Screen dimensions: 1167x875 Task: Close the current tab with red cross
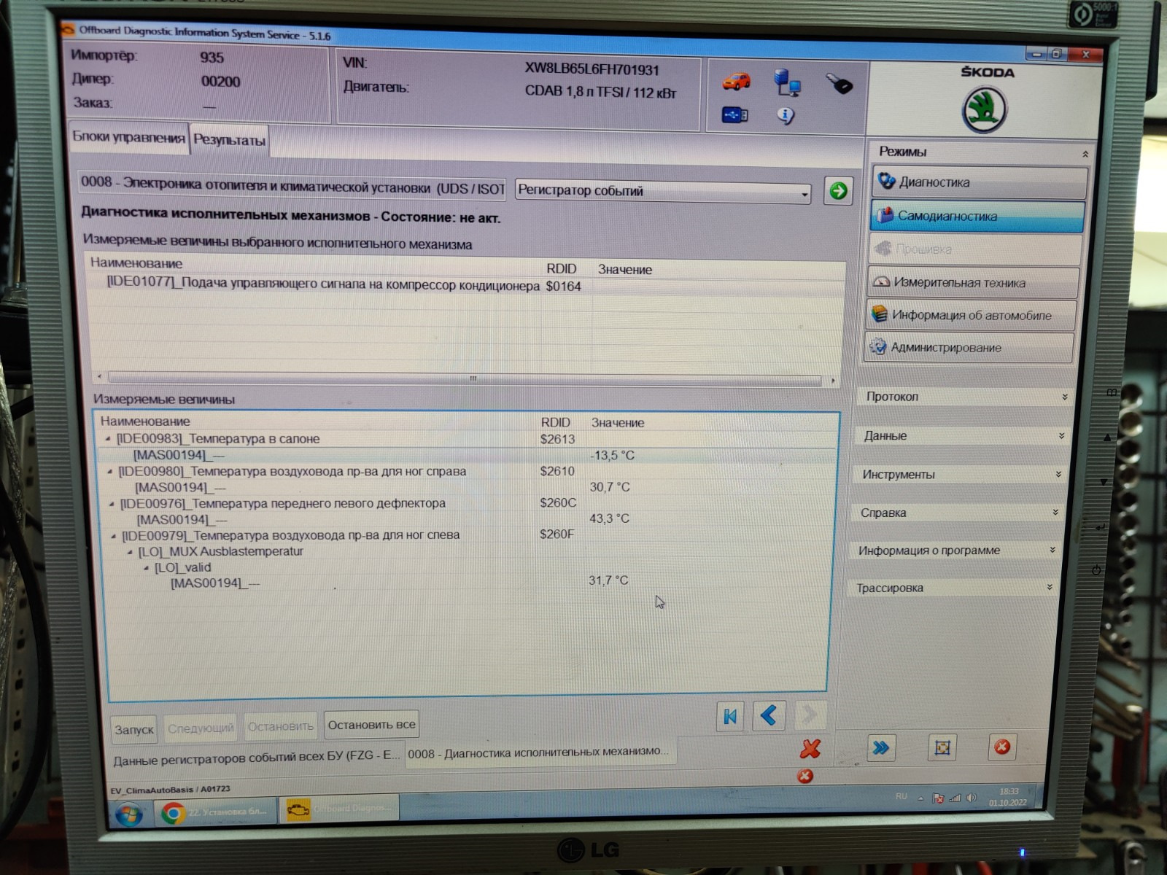tap(810, 749)
